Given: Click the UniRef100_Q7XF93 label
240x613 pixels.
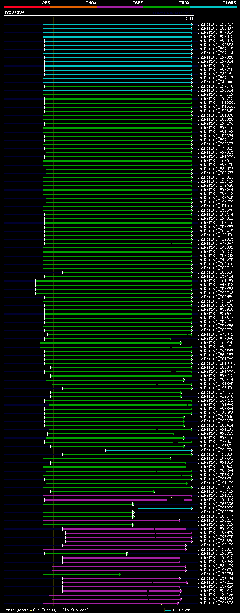Looking at the screenshot, I should tap(215, 392).
